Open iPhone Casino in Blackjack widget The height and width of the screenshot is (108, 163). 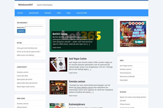coord(125,104)
